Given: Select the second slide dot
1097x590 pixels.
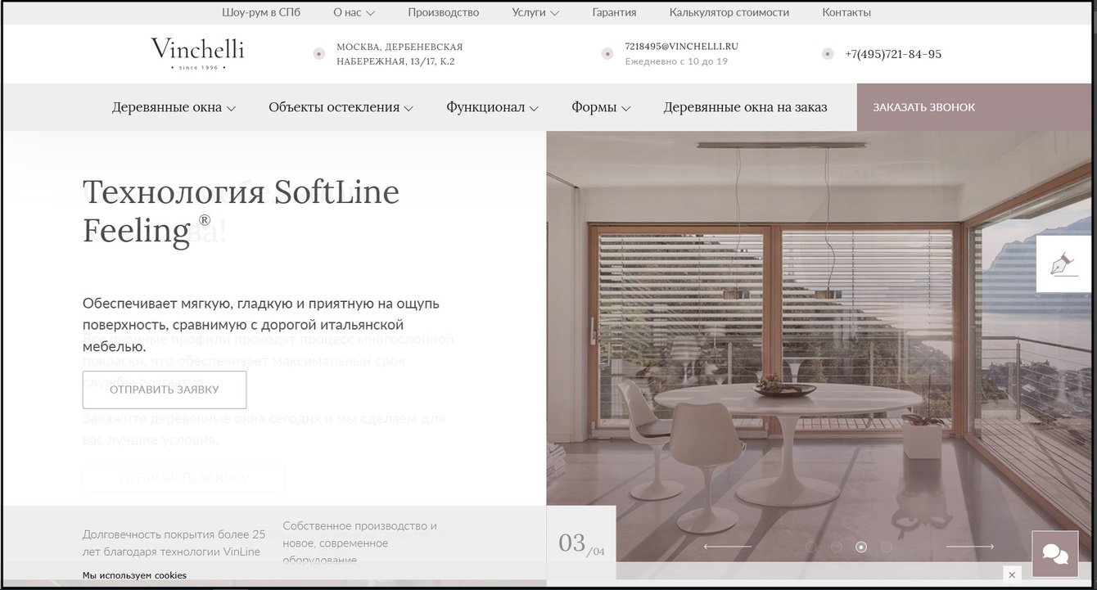Looking at the screenshot, I should (836, 547).
